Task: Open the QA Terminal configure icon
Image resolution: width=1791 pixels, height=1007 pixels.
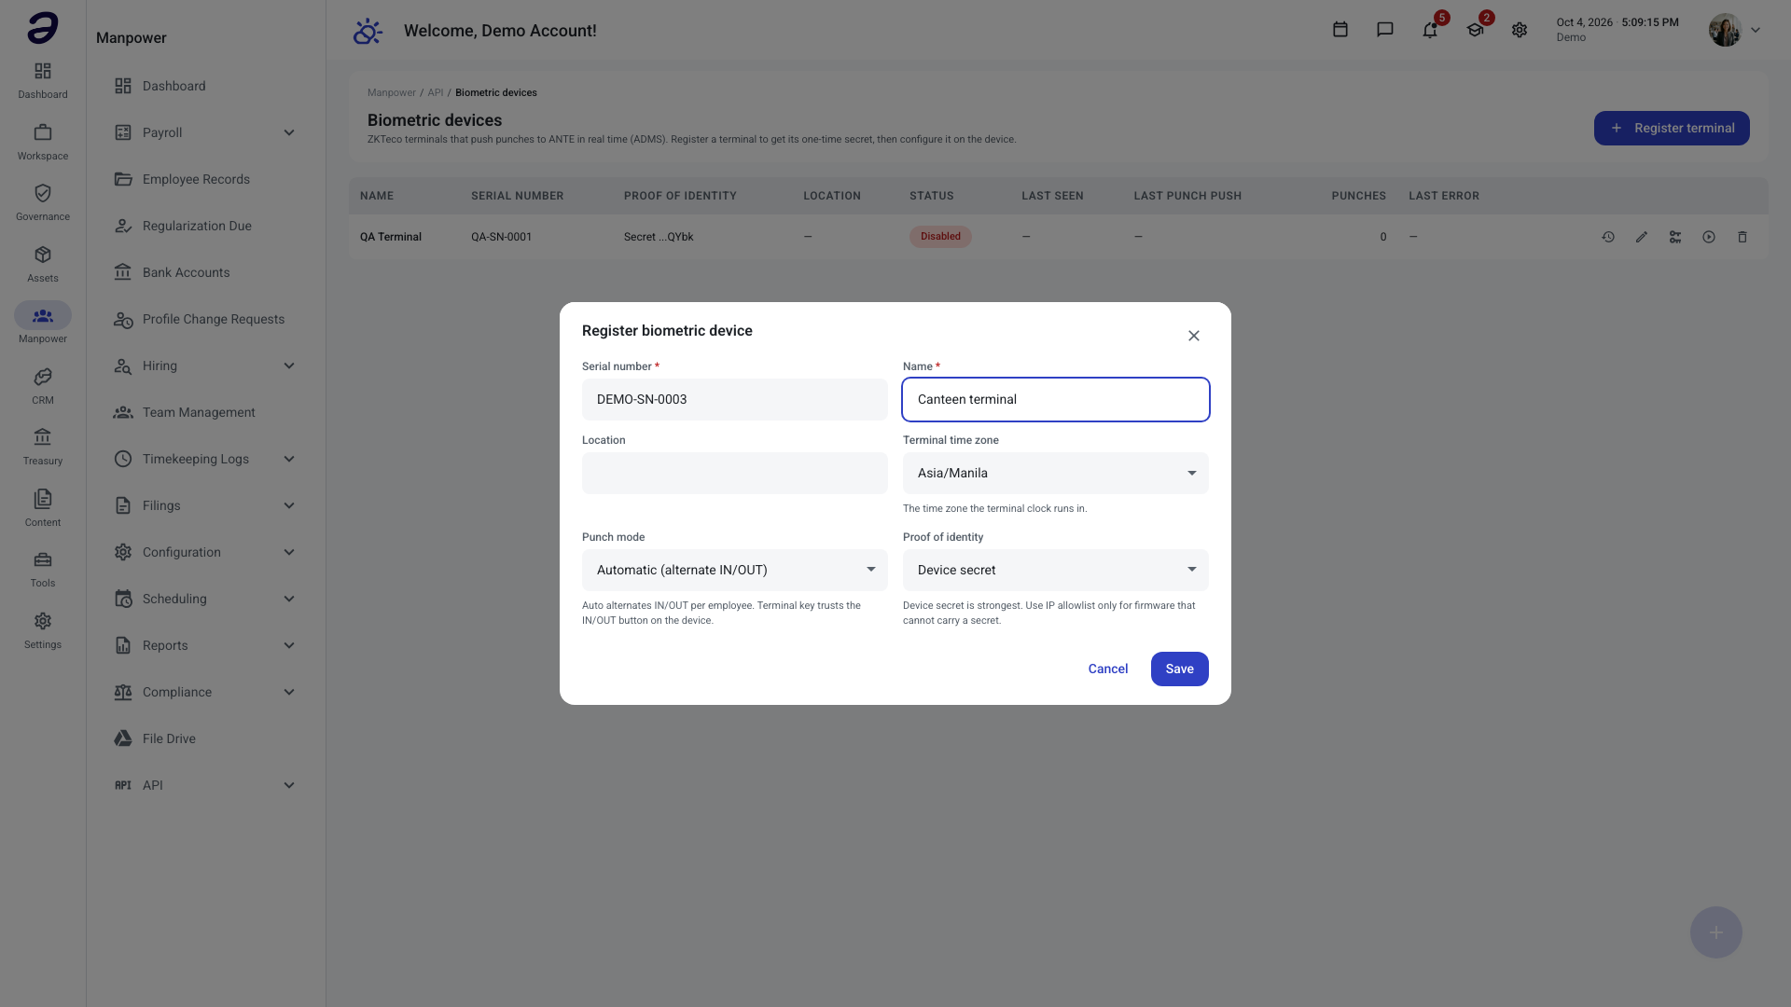Action: (1675, 237)
